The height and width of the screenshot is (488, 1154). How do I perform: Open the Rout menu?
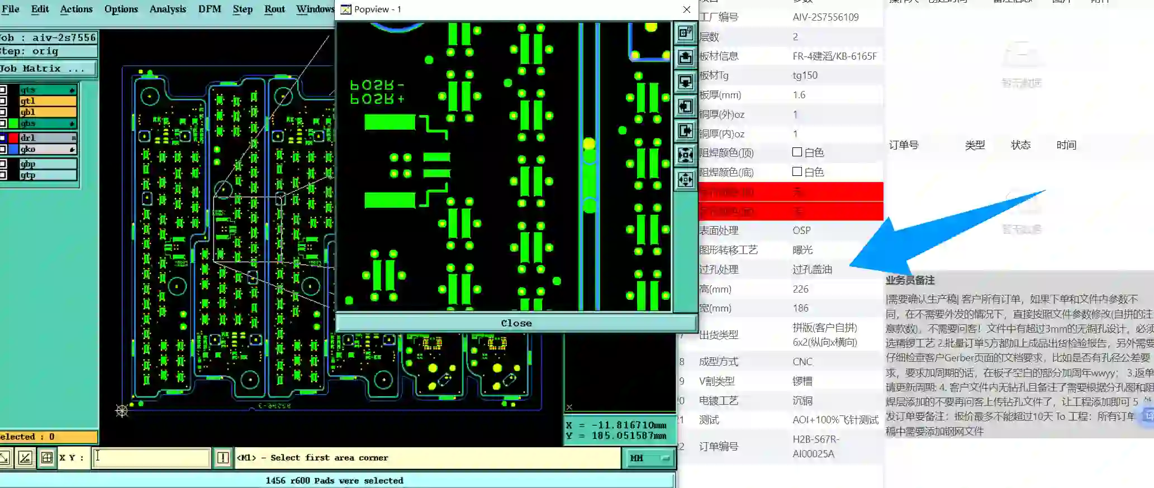(x=274, y=9)
